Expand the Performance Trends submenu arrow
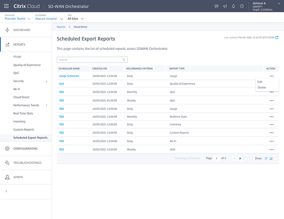Screen dimensions: 284x219 47,105
